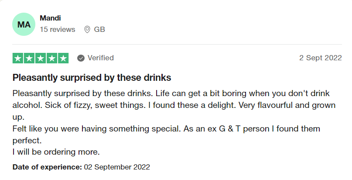Click the 'Felt like you were having' line
Image resolution: width=352 pixels, height=180 pixels.
pyautogui.click(x=166, y=135)
